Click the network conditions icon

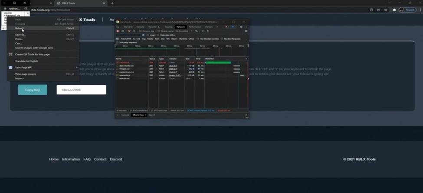point(197,31)
